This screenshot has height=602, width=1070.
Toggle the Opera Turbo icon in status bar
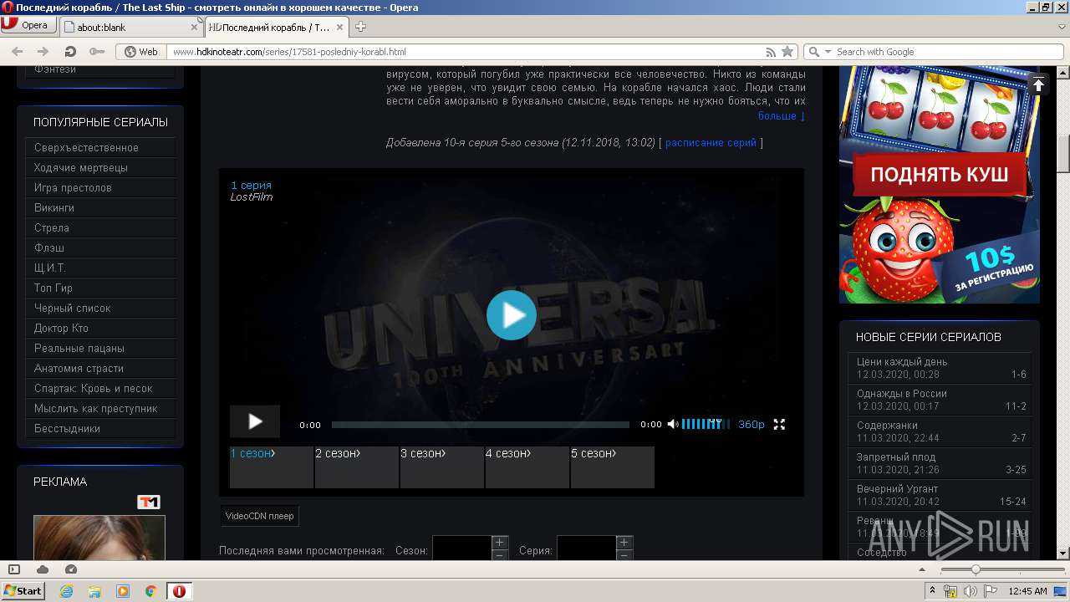click(x=71, y=569)
